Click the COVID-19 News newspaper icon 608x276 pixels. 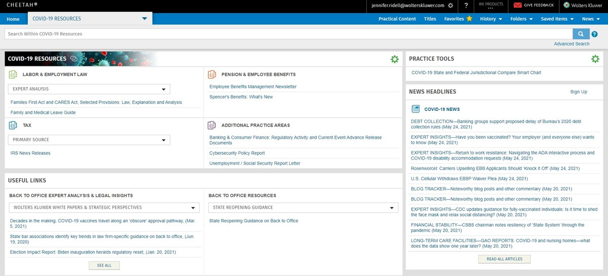415,109
